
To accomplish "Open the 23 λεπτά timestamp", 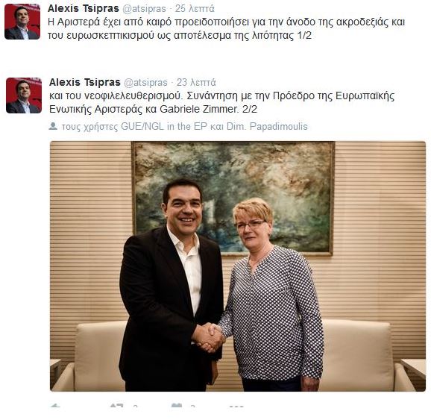I will click(x=196, y=82).
